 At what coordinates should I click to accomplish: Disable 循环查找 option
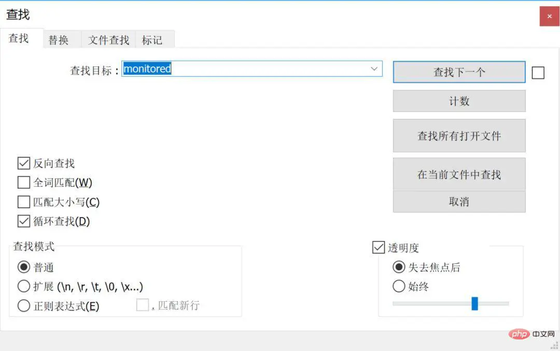[x=24, y=221]
